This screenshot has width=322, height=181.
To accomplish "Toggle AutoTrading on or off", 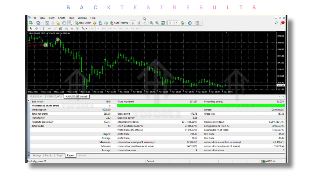I will click(x=118, y=23).
